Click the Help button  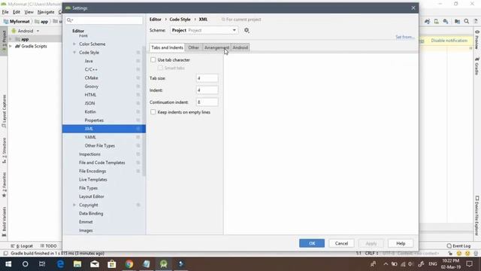[401, 243]
